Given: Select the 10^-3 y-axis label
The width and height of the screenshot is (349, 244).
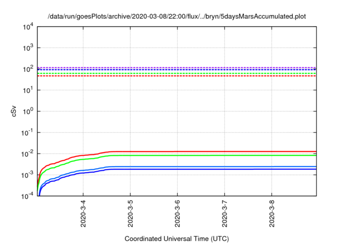Looking at the screenshot, I should pyautogui.click(x=28, y=175).
